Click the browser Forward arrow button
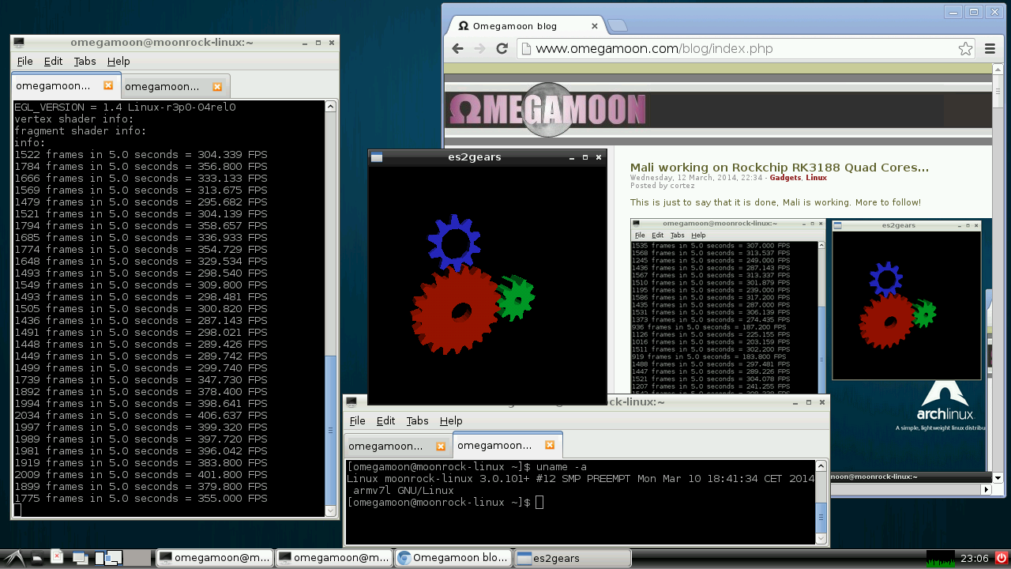 pos(479,49)
